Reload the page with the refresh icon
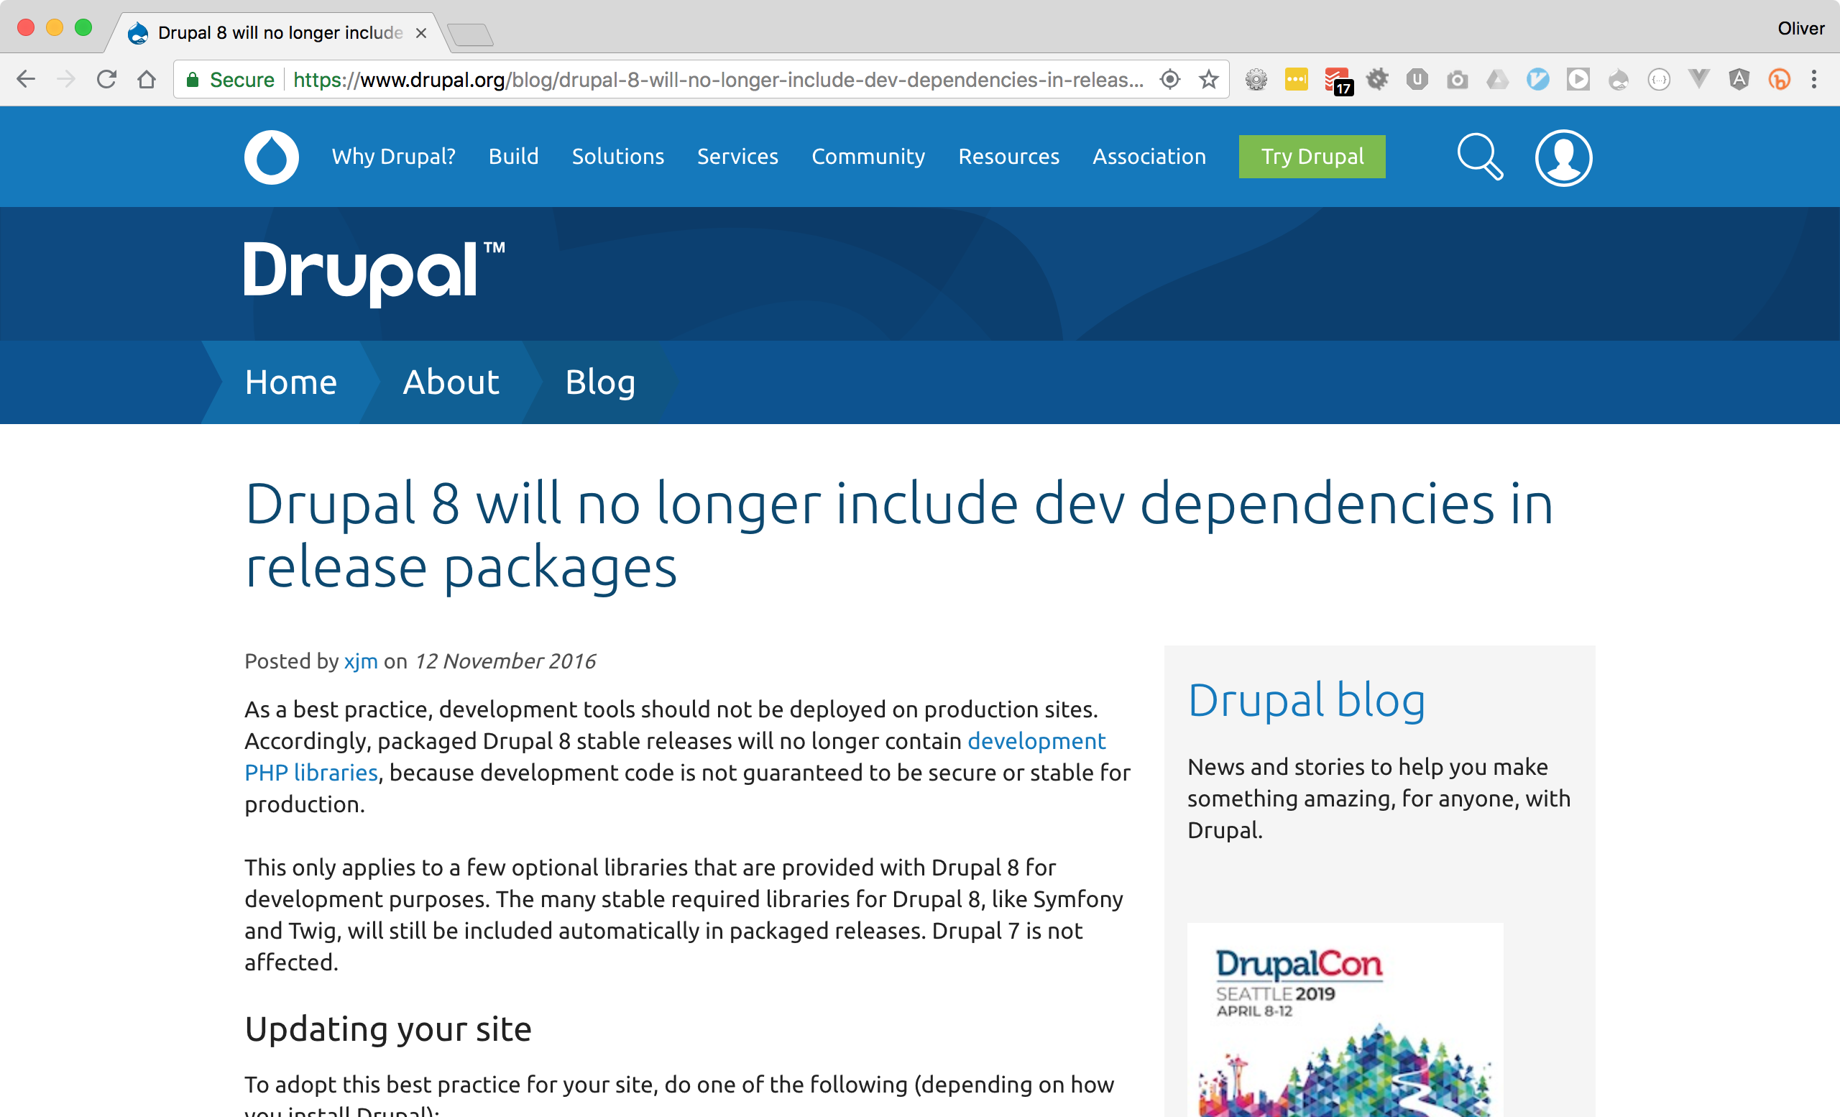Viewport: 1840px width, 1117px height. coord(107,79)
